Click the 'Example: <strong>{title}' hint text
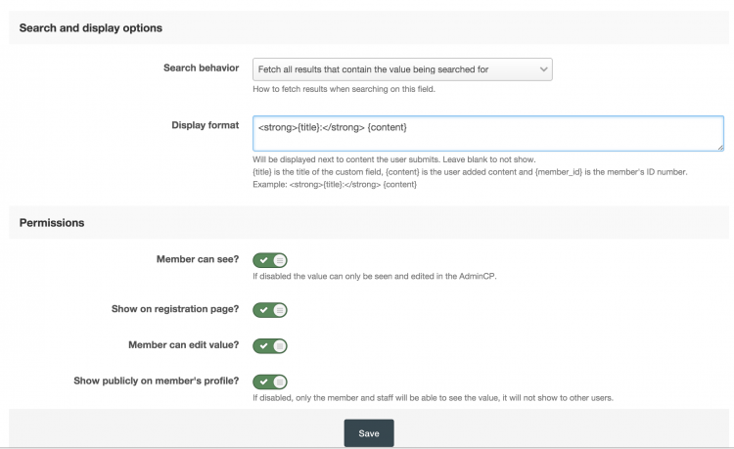734x449 pixels. tap(335, 184)
